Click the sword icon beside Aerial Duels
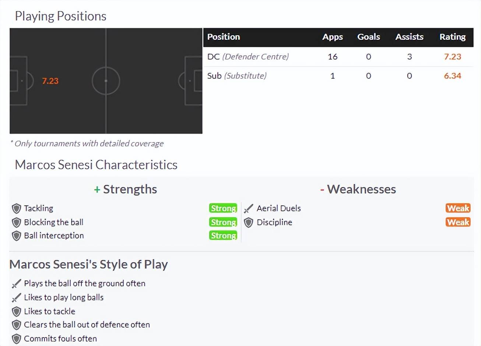 249,209
